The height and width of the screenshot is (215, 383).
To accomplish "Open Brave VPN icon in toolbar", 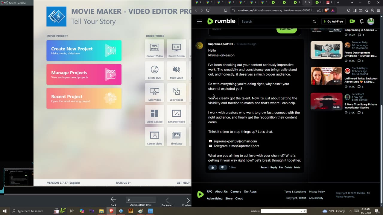I will (x=373, y=10).
